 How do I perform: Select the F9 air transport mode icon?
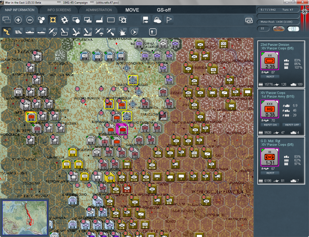(x=99, y=32)
